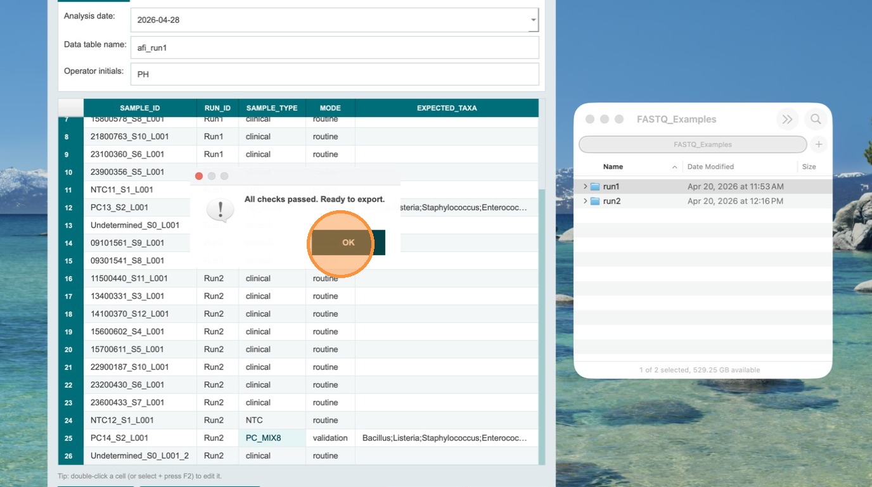This screenshot has width=872, height=487.
Task: Expand the run2 folder in Finder
Action: tap(585, 201)
